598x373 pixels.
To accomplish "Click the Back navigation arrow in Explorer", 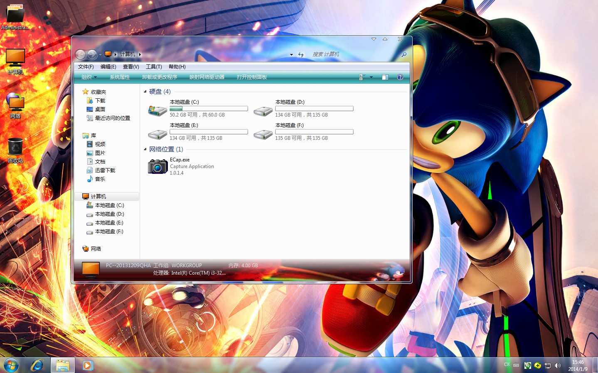I will pos(81,54).
